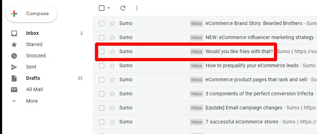Click the Drafts count 35
Screen dimensions: 317x134
point(80,78)
